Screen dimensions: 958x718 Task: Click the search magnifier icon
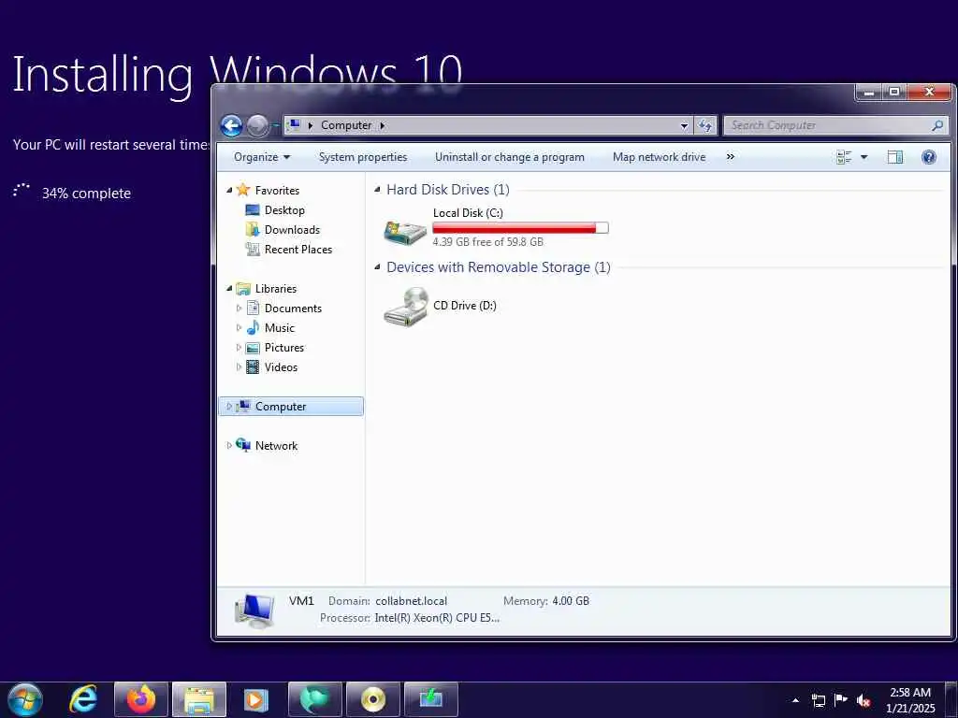pyautogui.click(x=937, y=125)
